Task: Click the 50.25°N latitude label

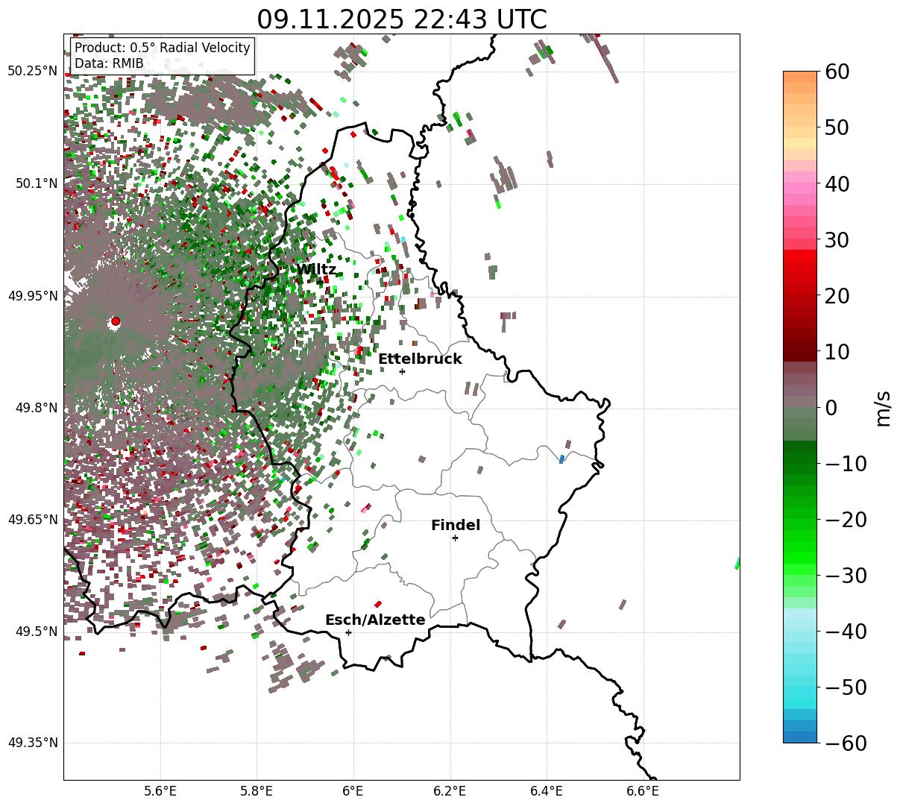Action: tap(33, 71)
